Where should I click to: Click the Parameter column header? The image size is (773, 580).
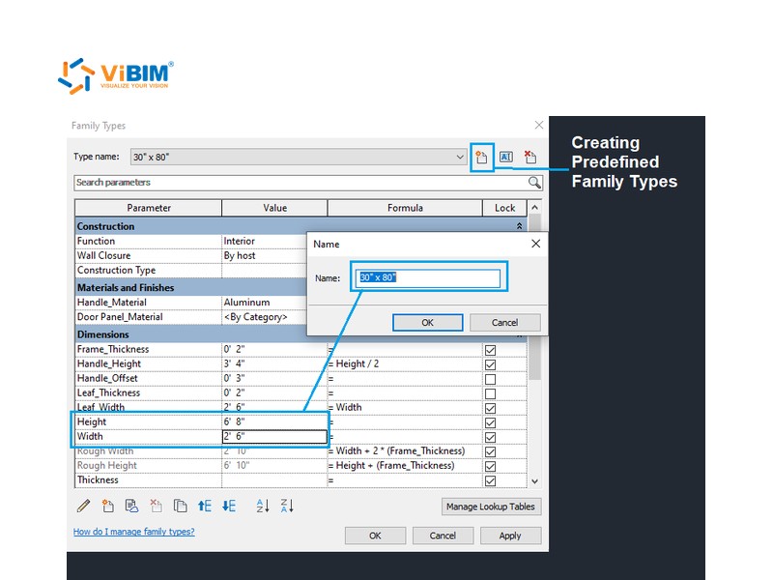click(149, 208)
